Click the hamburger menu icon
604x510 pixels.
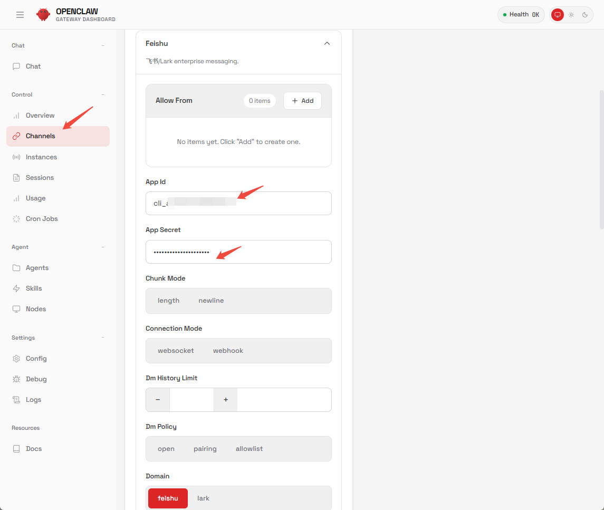pyautogui.click(x=20, y=15)
